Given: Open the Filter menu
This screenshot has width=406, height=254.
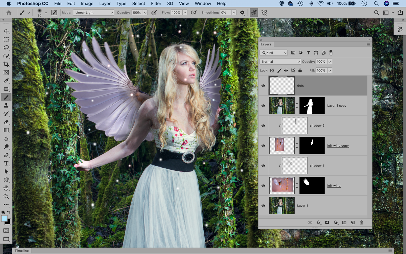Looking at the screenshot, I should click(156, 3).
